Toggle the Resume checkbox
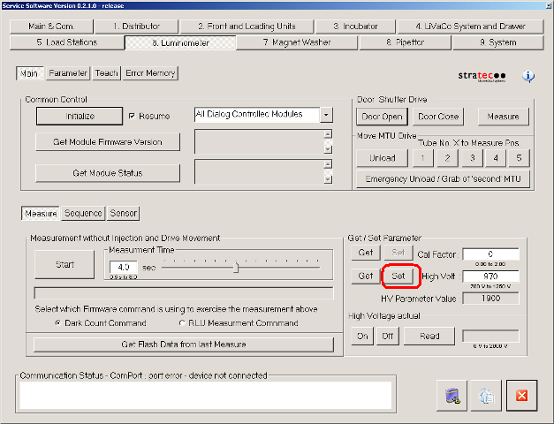Viewport: 554px width, 424px height. (133, 116)
